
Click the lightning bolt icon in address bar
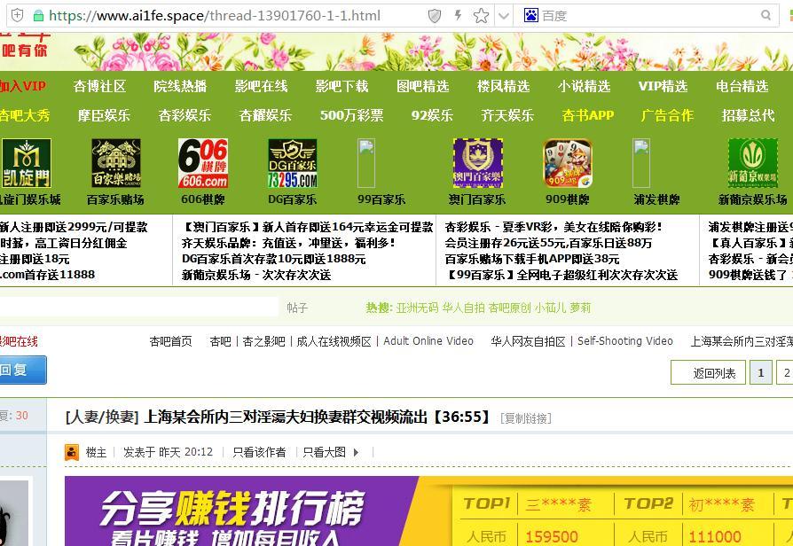click(x=459, y=15)
